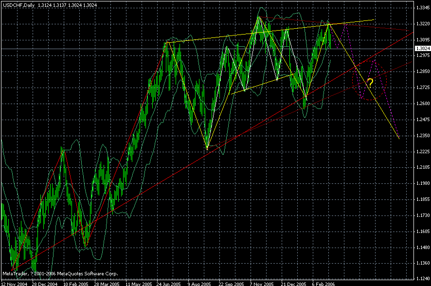Image resolution: width=431 pixels, height=286 pixels.
Task: Click the 1.3345 price axis label
Action: pos(423,8)
